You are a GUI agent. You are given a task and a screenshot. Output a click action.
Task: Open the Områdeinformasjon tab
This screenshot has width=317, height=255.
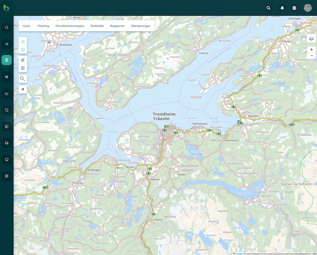pyautogui.click(x=70, y=26)
